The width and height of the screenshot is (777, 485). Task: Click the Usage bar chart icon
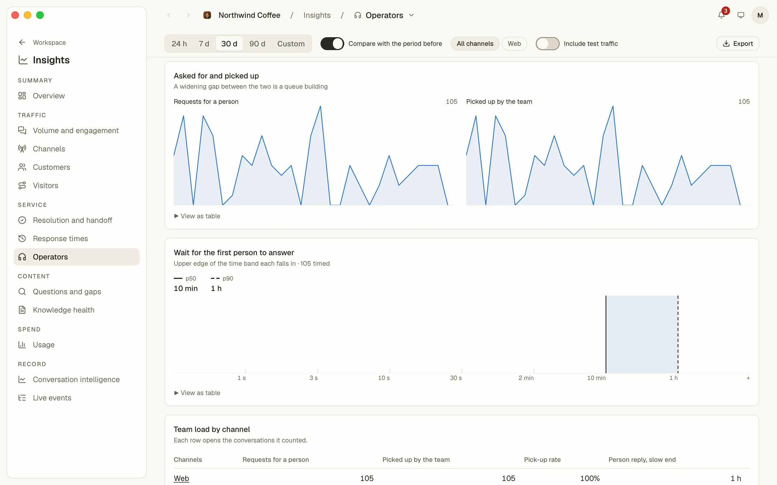(22, 345)
